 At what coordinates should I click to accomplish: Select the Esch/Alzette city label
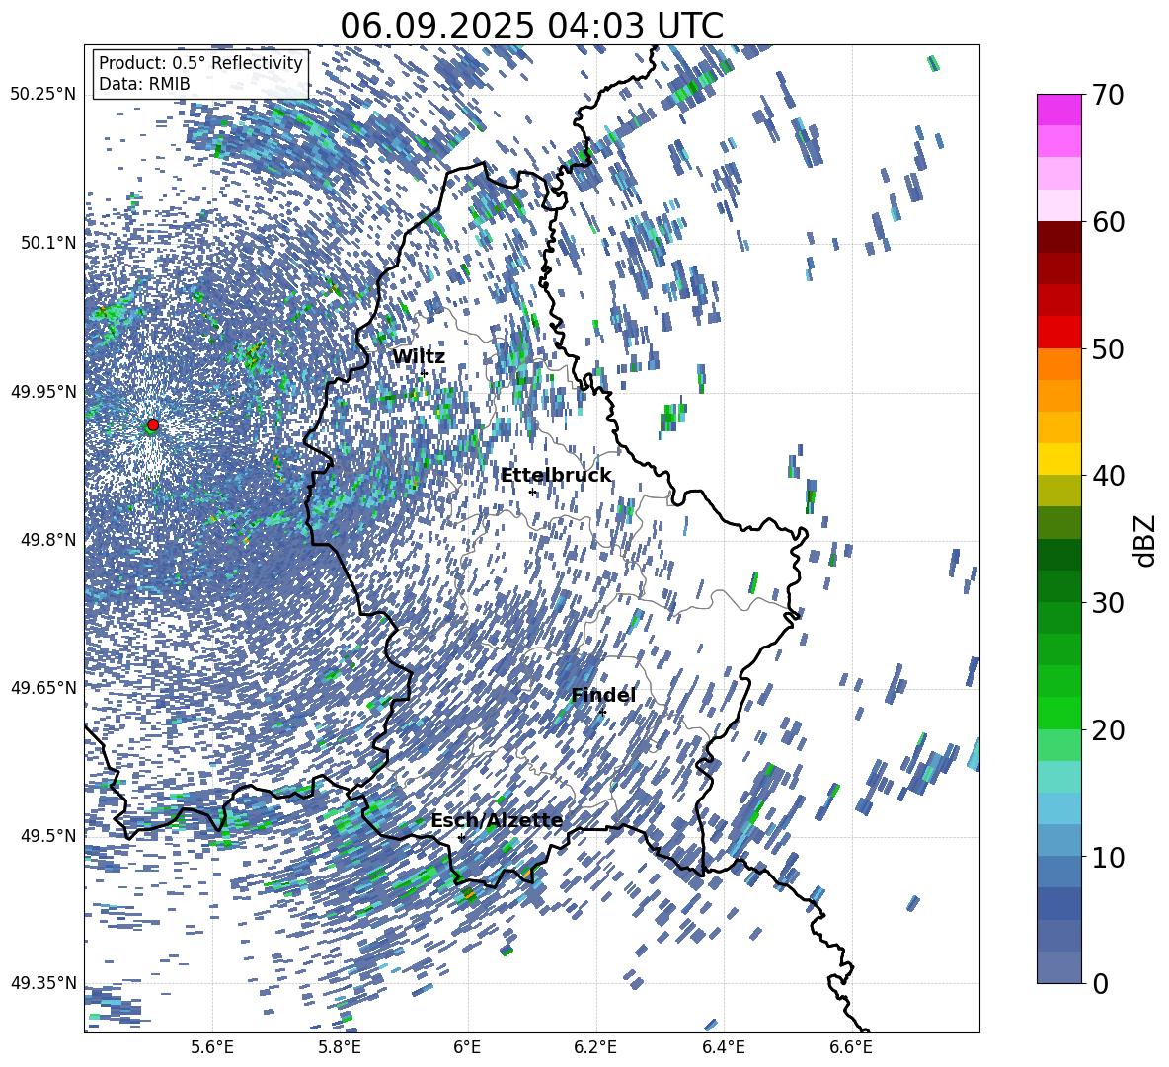click(497, 821)
